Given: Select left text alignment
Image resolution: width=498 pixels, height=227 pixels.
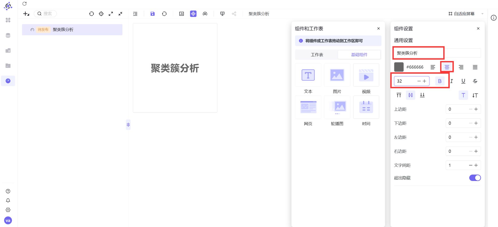Looking at the screenshot, I should (x=433, y=67).
